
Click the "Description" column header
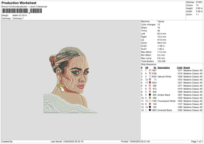[164, 68]
